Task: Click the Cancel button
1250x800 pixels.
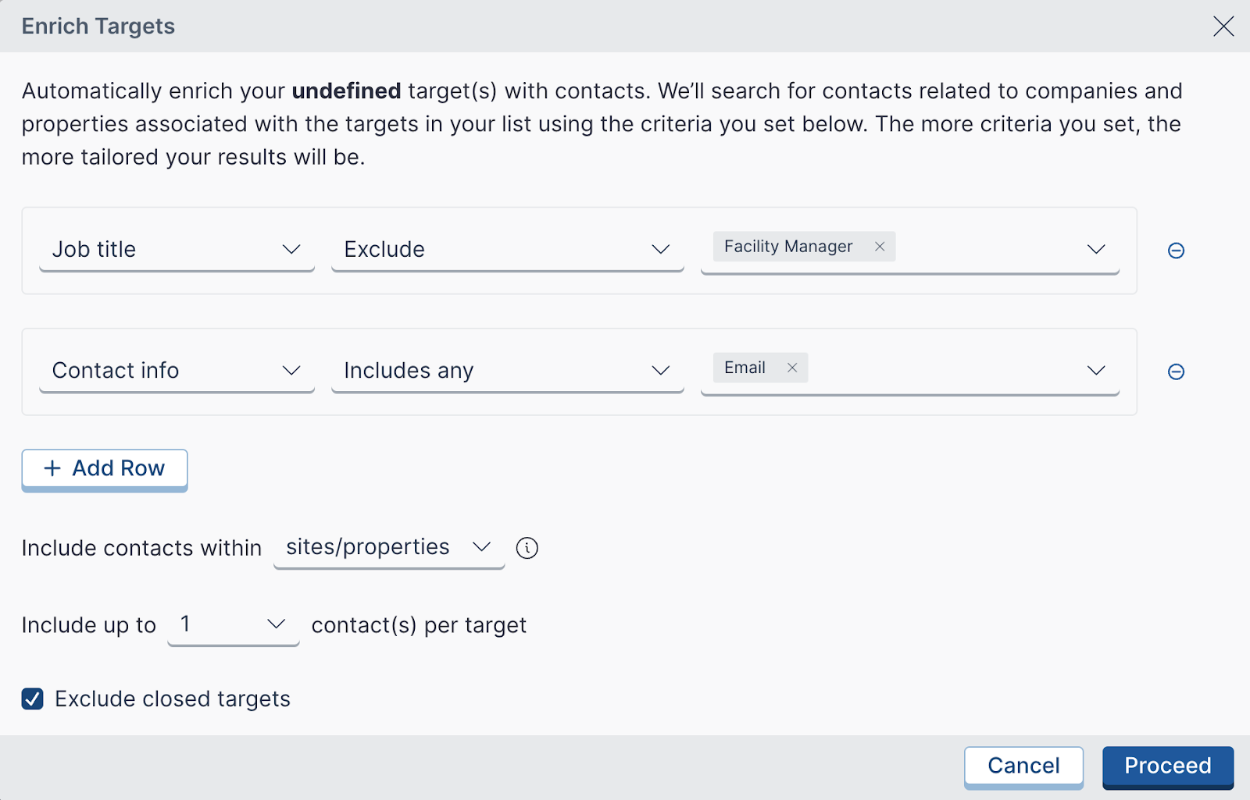Action: (x=1023, y=766)
